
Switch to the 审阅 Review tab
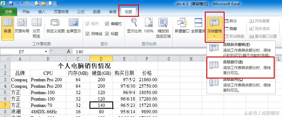(113, 12)
